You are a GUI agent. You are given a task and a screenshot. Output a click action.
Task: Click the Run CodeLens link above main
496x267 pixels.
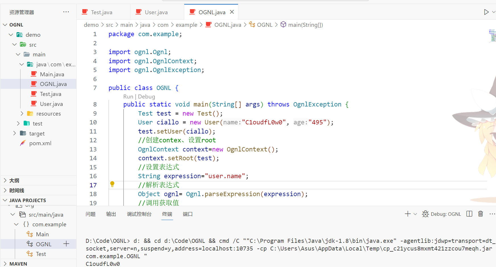(128, 96)
